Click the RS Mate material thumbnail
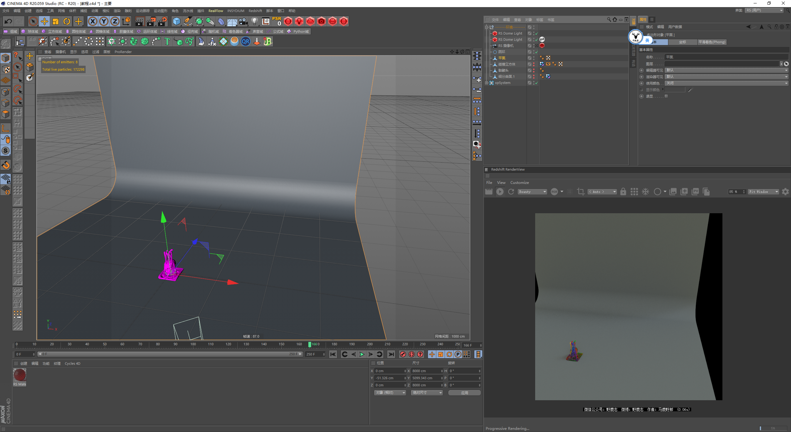This screenshot has height=432, width=791. click(19, 375)
